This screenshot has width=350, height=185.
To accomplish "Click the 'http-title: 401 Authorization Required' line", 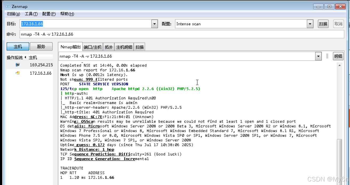I will click(107, 112).
